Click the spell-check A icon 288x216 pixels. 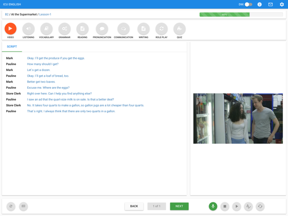pyautogui.click(x=248, y=206)
